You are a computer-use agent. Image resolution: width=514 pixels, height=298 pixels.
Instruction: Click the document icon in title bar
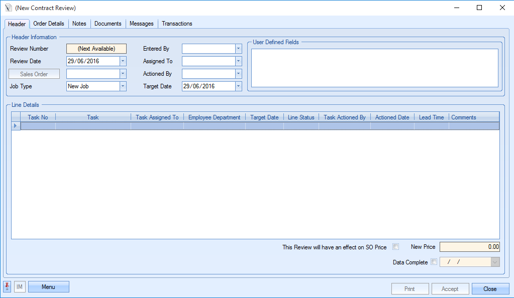pos(8,8)
